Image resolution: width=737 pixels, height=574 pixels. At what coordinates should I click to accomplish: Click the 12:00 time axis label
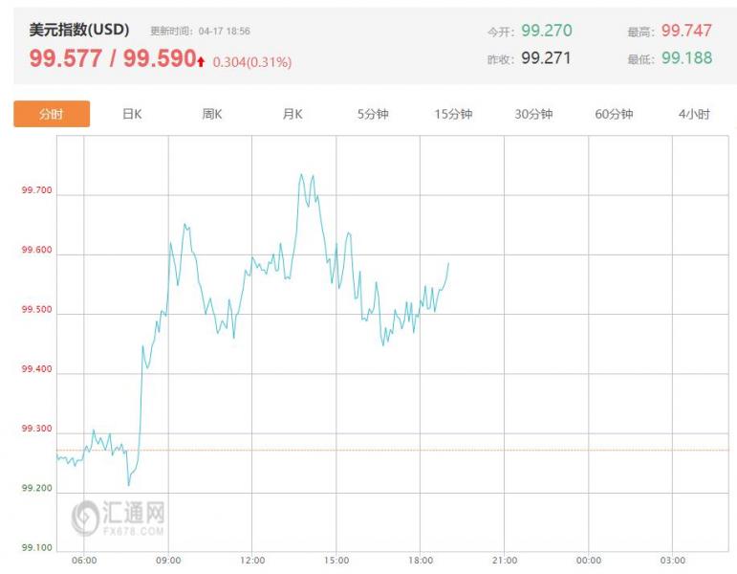click(x=252, y=561)
